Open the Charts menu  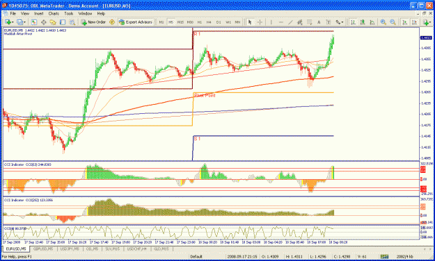(54, 13)
